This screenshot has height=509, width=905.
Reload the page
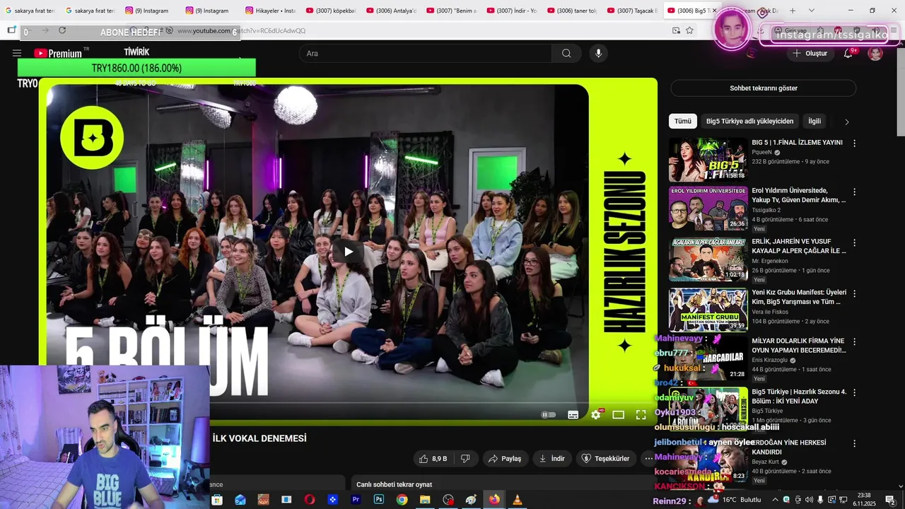pos(62,30)
